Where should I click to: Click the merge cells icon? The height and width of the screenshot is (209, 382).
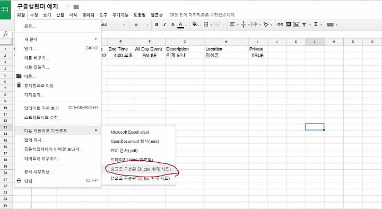click(217, 24)
